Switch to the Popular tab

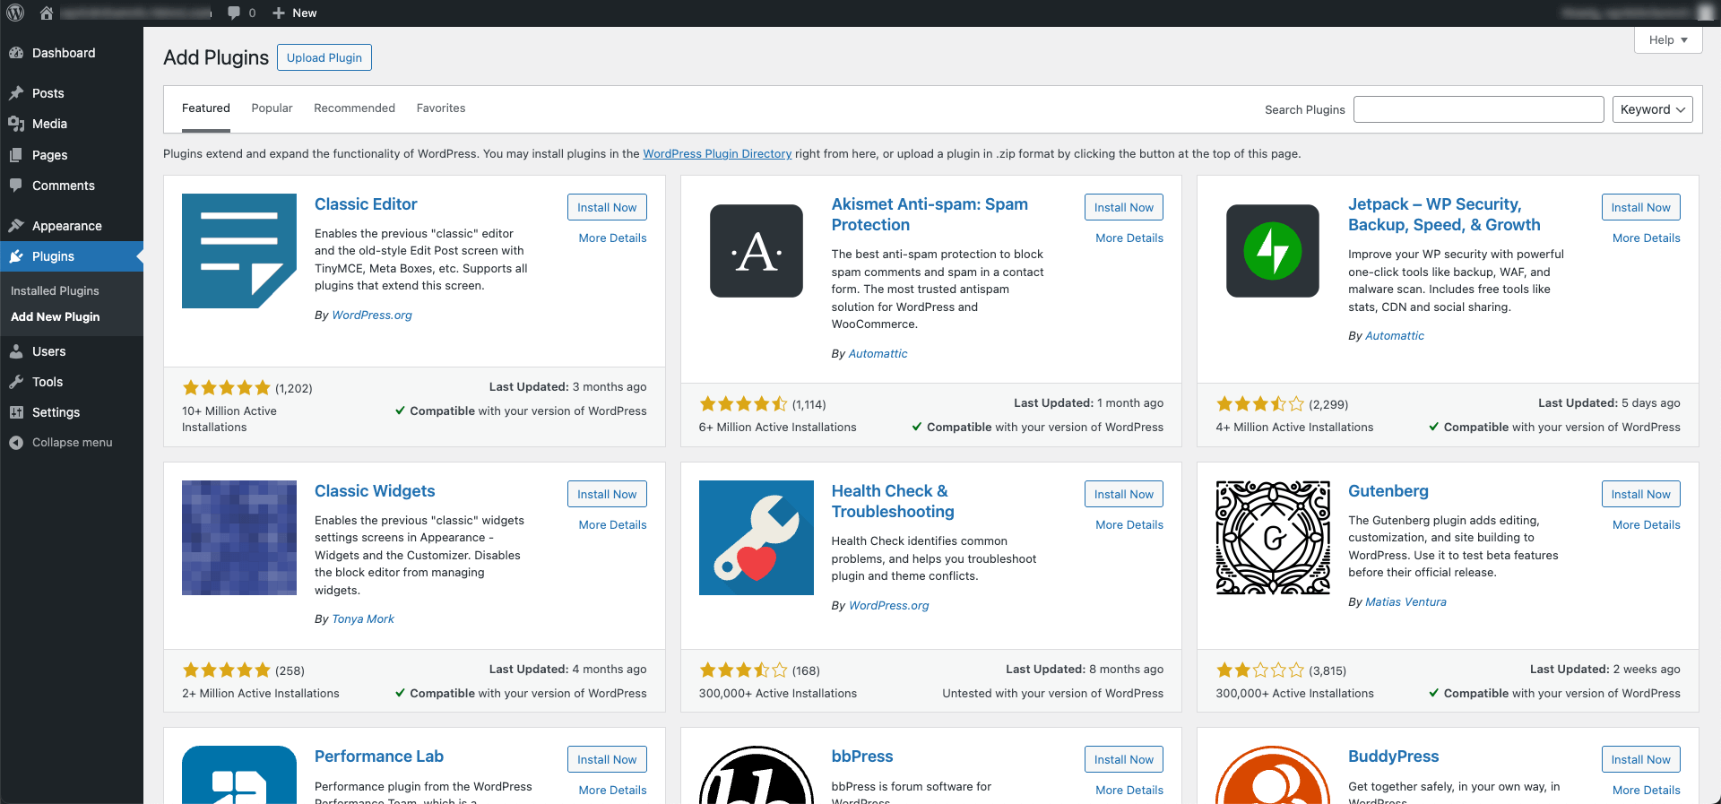(272, 108)
